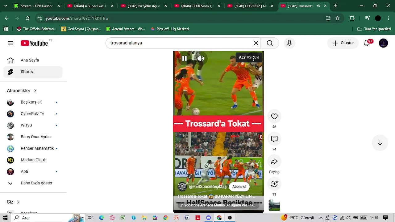
Task: Launch OBS Studio from the taskbar
Action: (230, 218)
